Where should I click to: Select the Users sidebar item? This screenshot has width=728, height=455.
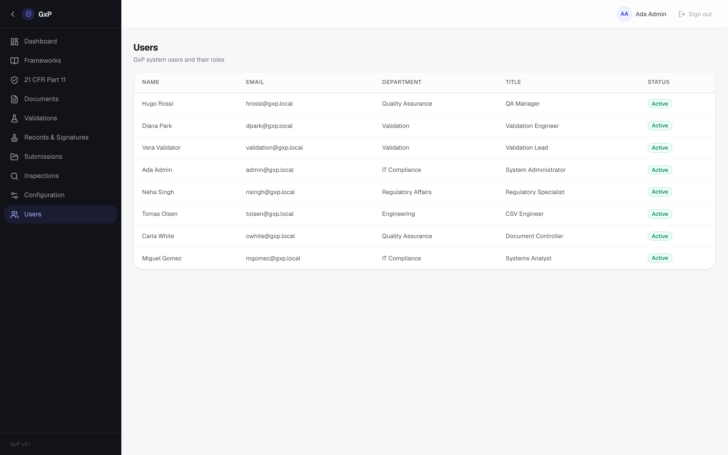60,215
